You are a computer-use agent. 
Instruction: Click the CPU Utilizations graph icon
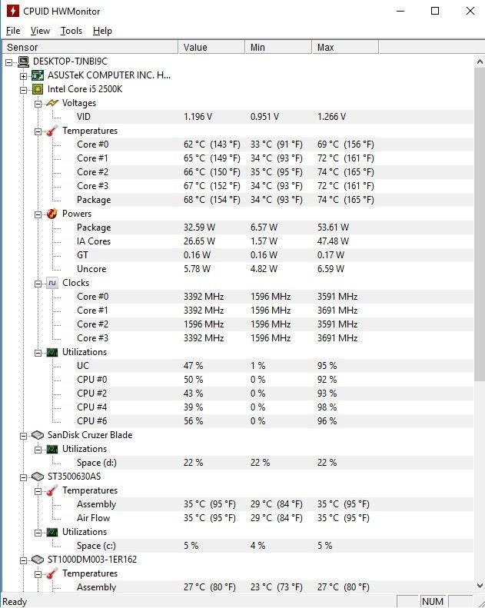click(52, 352)
